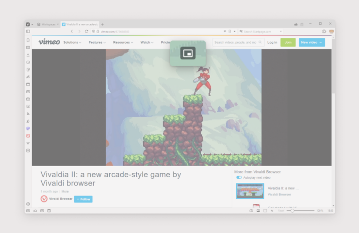The image size is (359, 233).
Task: Click the picture-in-picture pop-out video icon
Action: (188, 53)
